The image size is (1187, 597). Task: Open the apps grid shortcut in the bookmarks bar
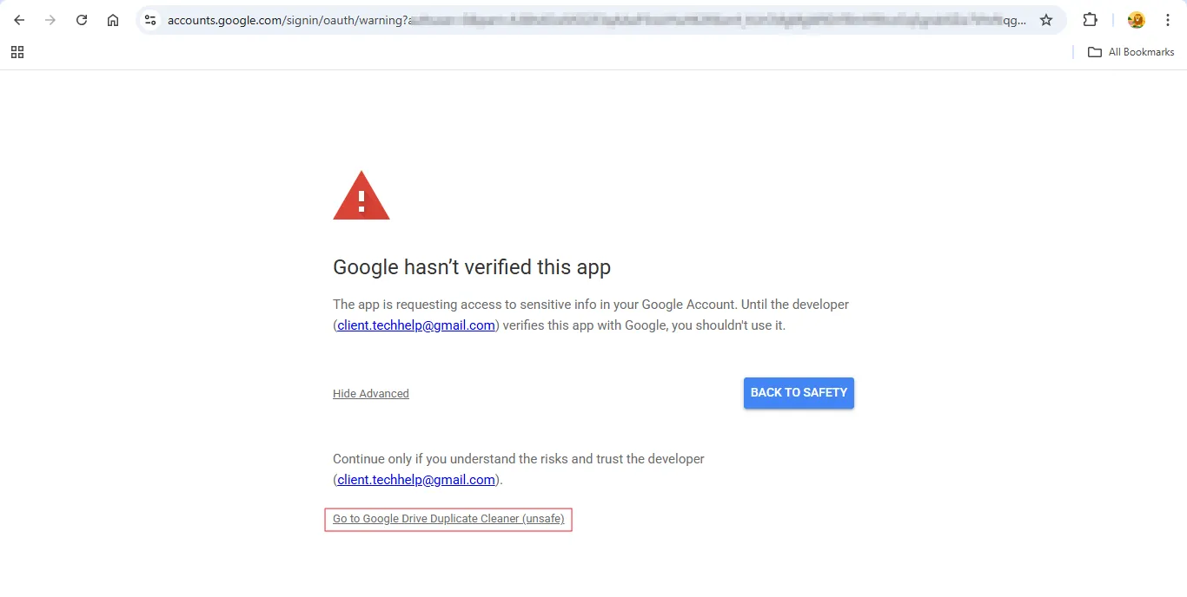pos(17,52)
